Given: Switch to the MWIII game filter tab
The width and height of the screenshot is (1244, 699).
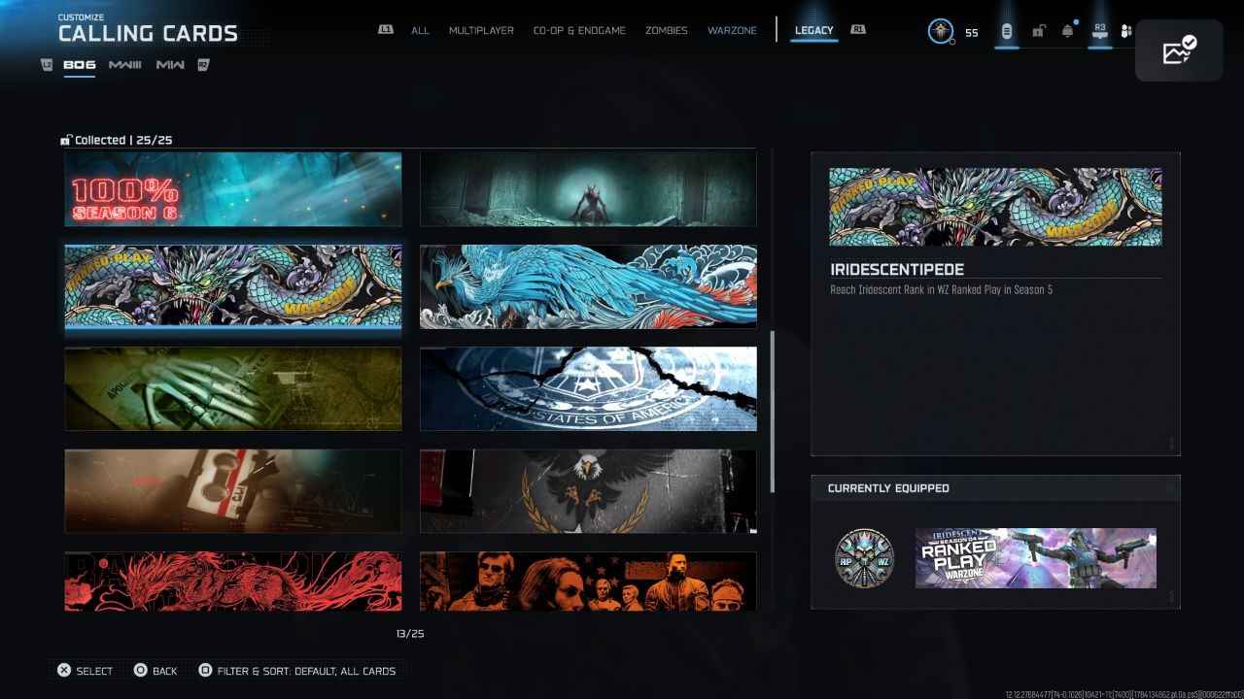Looking at the screenshot, I should pos(125,65).
